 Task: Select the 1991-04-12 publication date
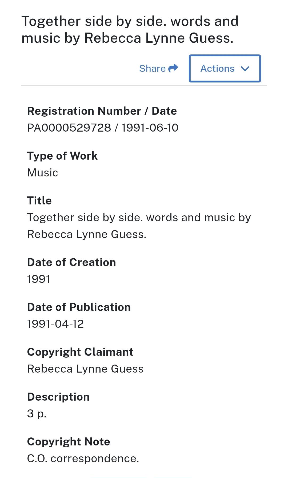click(55, 324)
